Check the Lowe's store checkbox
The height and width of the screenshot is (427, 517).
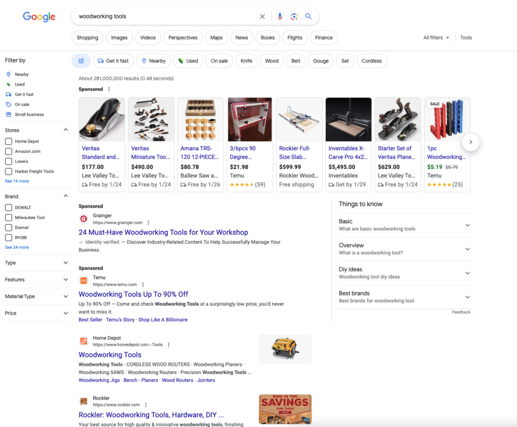pyautogui.click(x=9, y=161)
